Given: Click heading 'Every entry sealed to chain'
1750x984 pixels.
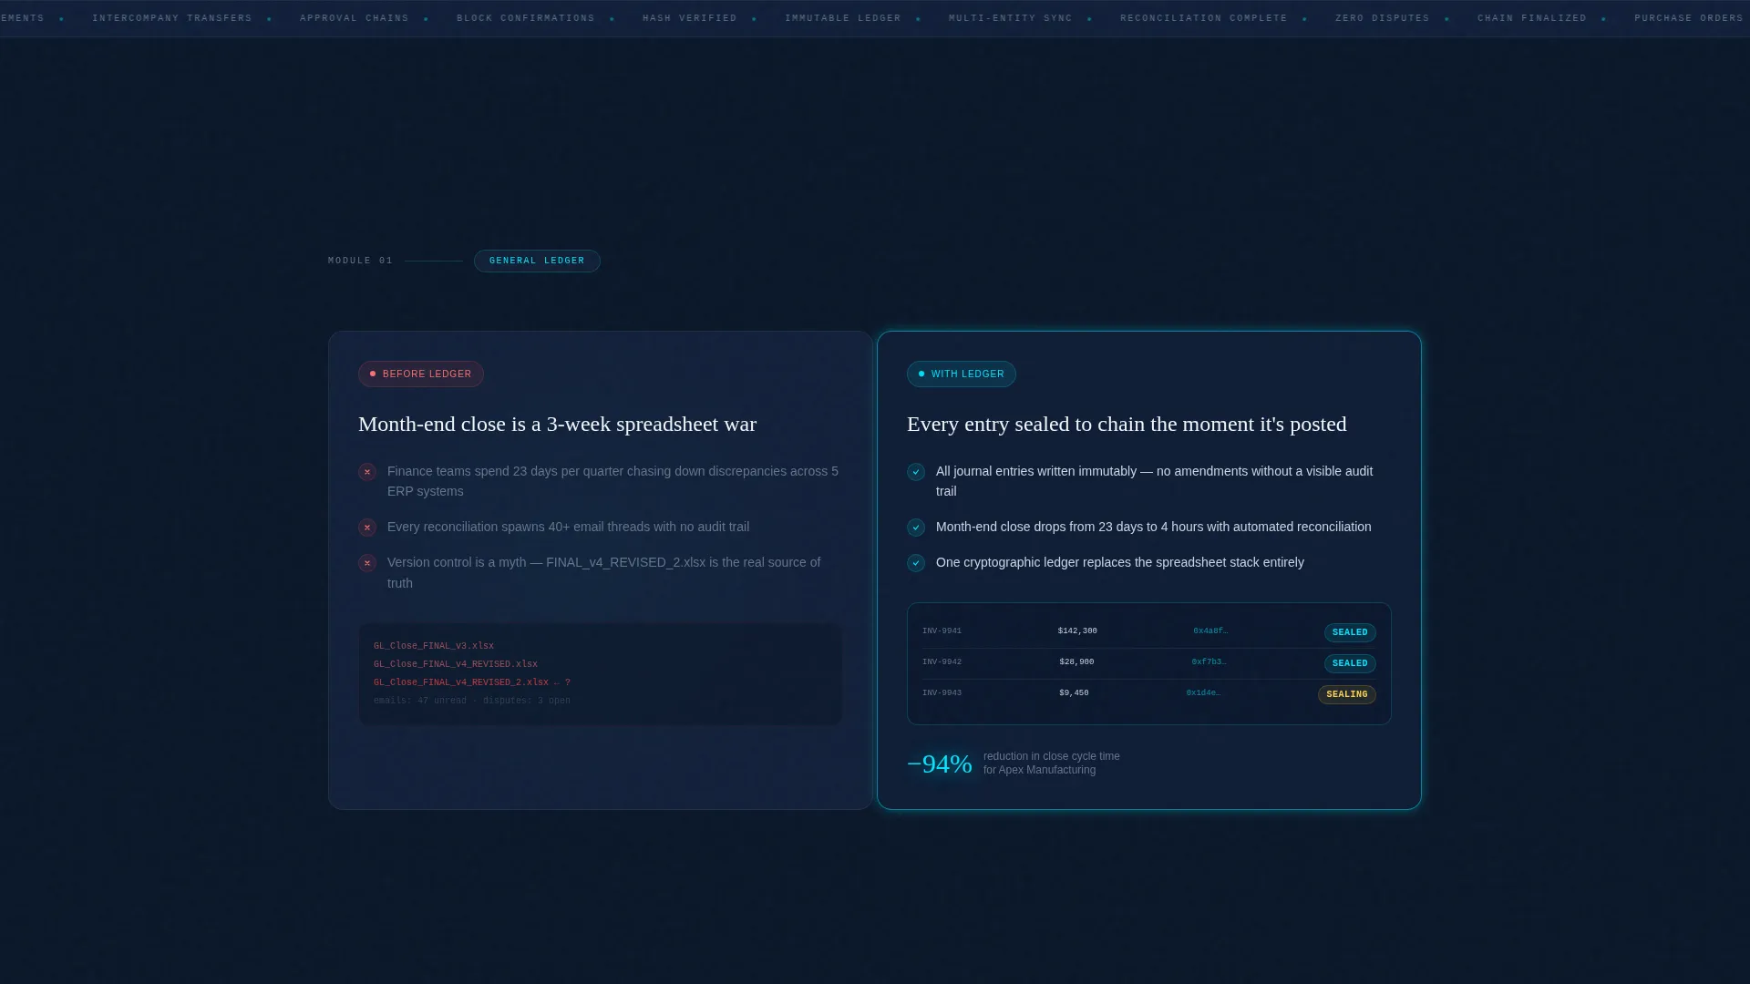Looking at the screenshot, I should pos(1127,425).
